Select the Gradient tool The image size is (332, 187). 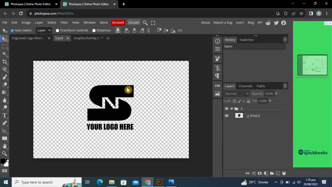point(5,92)
